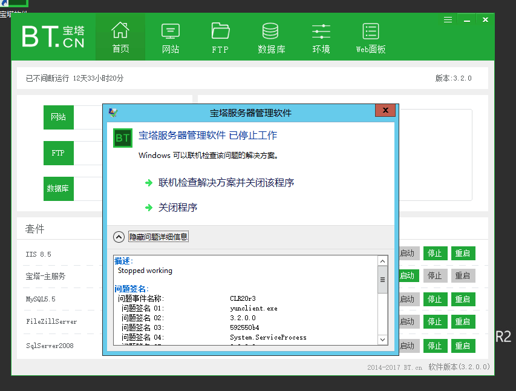
Task: Click green 数据库 button on left panel
Action: 59,189
